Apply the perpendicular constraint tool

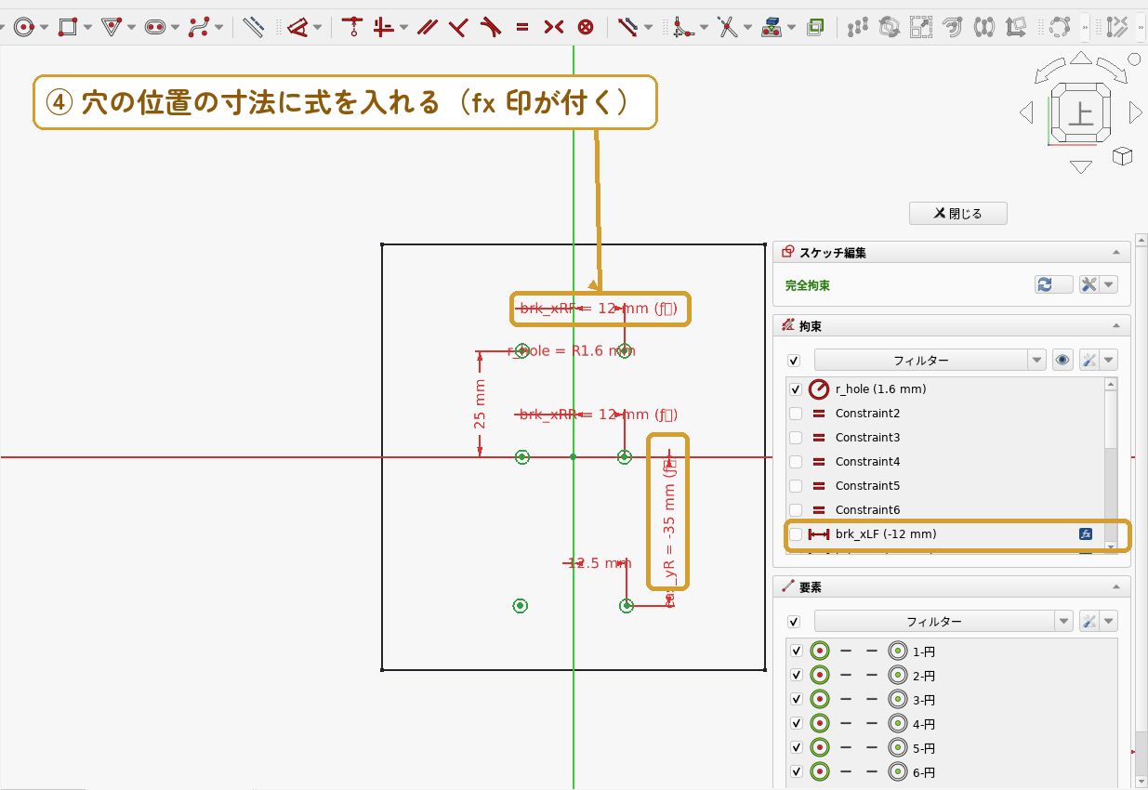coord(457,27)
